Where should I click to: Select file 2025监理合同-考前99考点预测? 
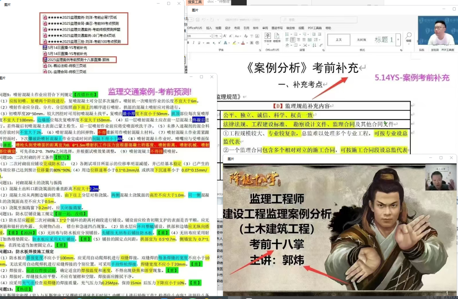click(x=81, y=23)
